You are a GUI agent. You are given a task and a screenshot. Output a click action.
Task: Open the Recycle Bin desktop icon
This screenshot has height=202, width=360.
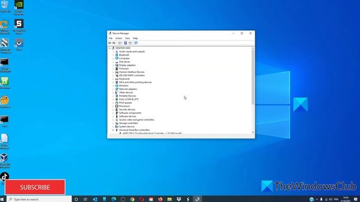point(5,6)
